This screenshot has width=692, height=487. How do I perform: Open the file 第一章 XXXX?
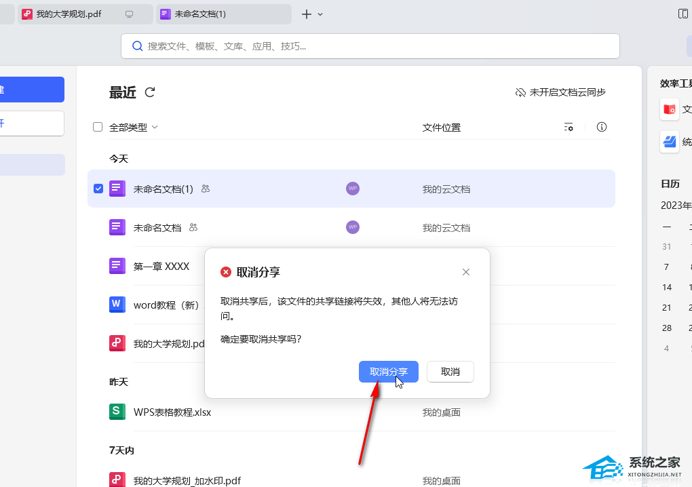coord(161,267)
